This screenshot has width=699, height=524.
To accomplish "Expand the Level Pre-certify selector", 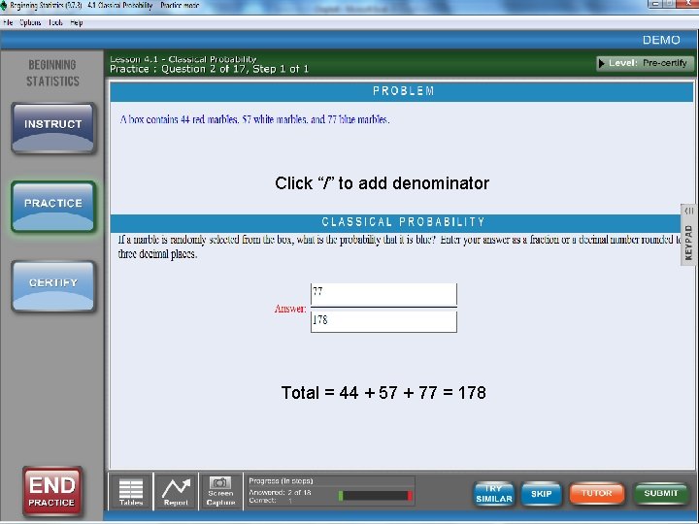I will pos(645,63).
